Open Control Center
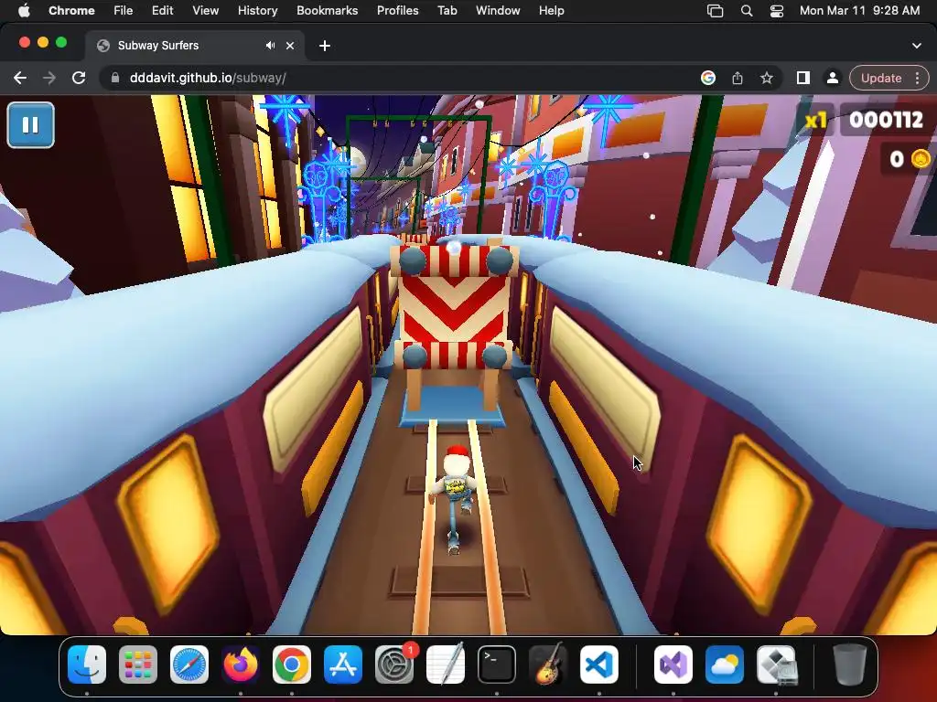This screenshot has width=937, height=702. coord(776,10)
